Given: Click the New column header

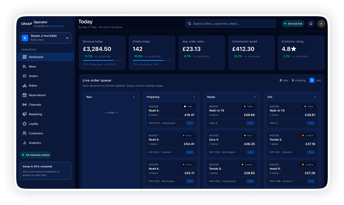Looking at the screenshot, I should 89,97.
